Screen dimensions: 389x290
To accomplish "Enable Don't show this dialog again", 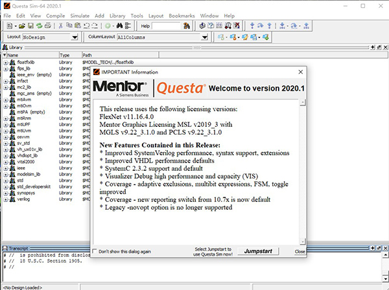I will pos(95,251).
